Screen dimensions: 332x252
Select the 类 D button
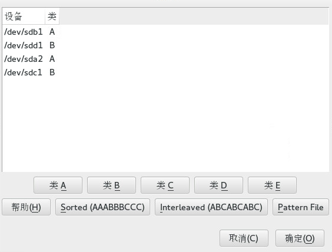pos(218,185)
